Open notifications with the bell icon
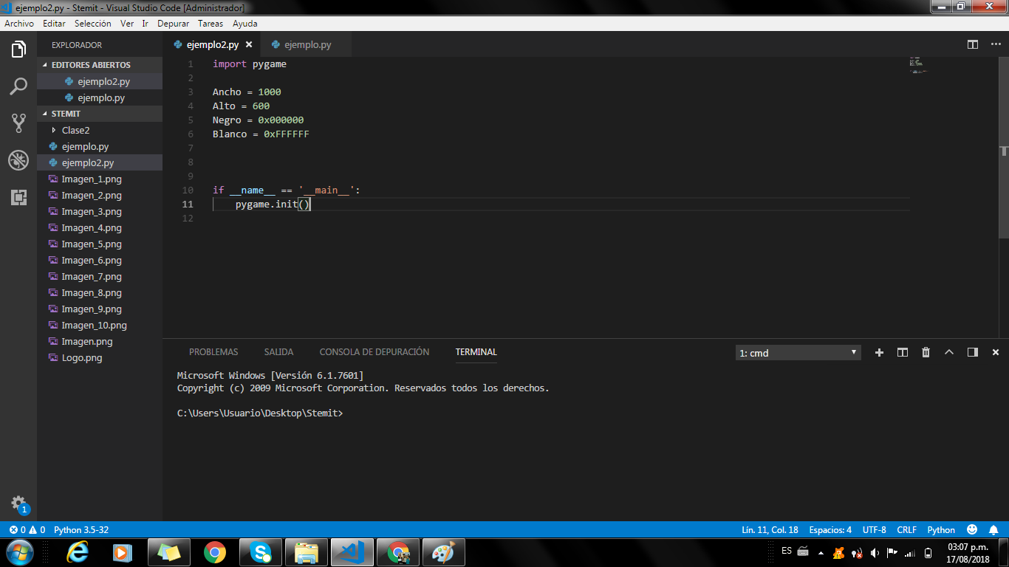The image size is (1009, 567). [994, 530]
